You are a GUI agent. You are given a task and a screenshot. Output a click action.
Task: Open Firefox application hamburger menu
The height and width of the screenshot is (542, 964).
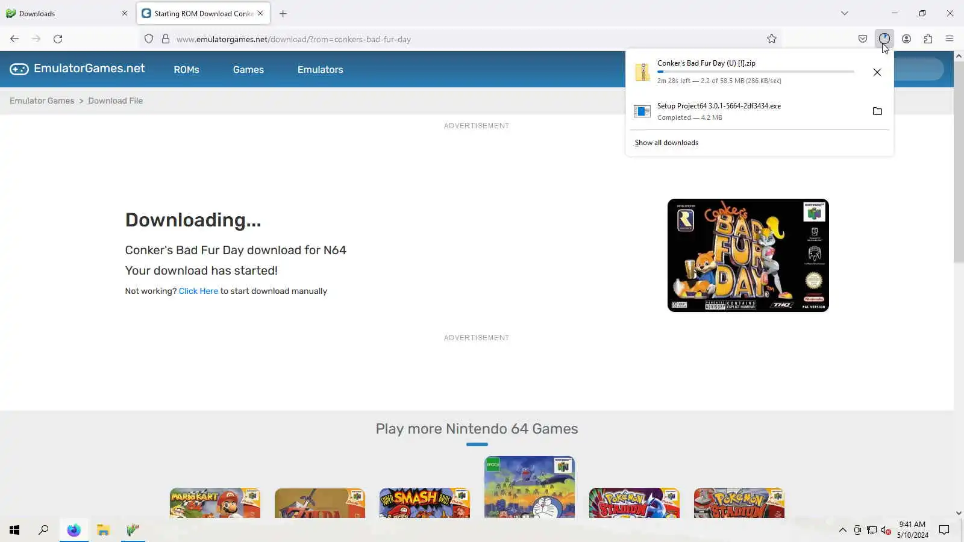[950, 39]
